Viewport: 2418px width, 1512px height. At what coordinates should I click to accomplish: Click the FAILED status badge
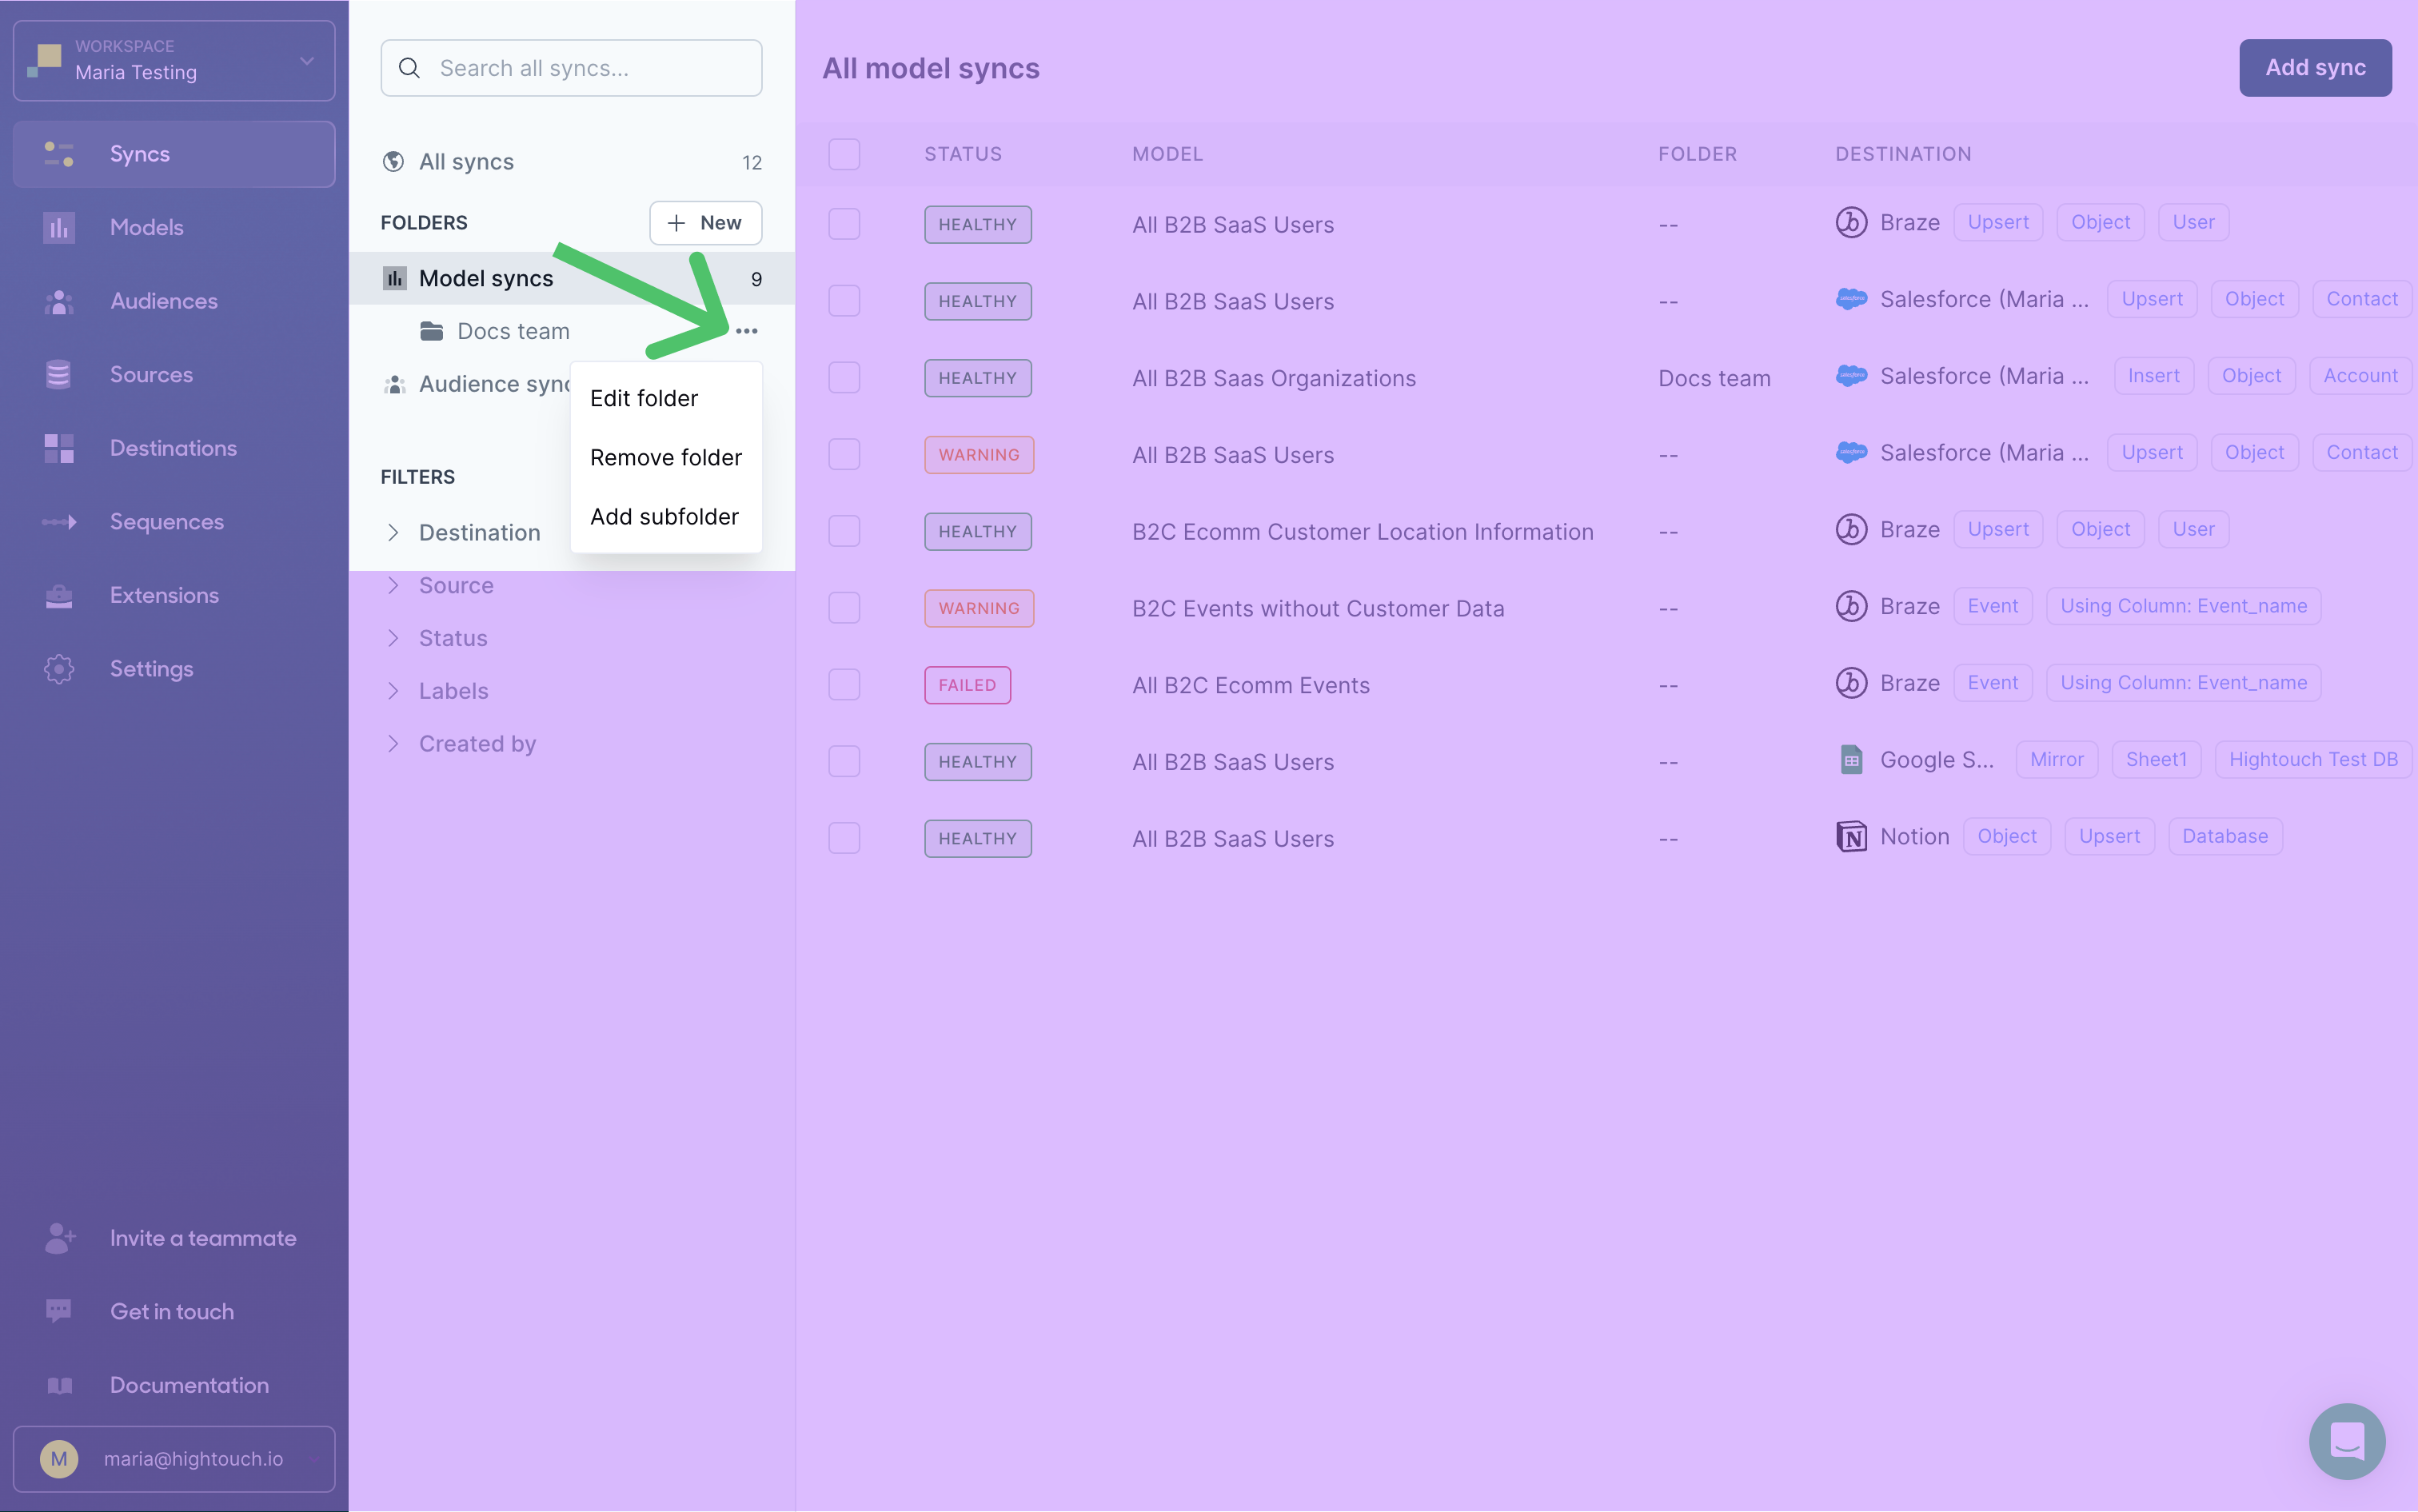pyautogui.click(x=967, y=685)
